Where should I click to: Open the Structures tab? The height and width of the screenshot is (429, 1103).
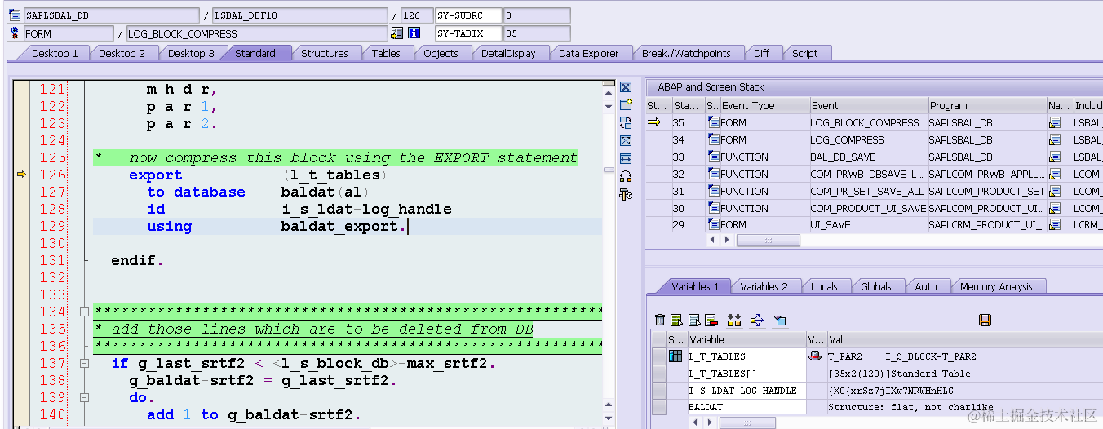(x=325, y=53)
